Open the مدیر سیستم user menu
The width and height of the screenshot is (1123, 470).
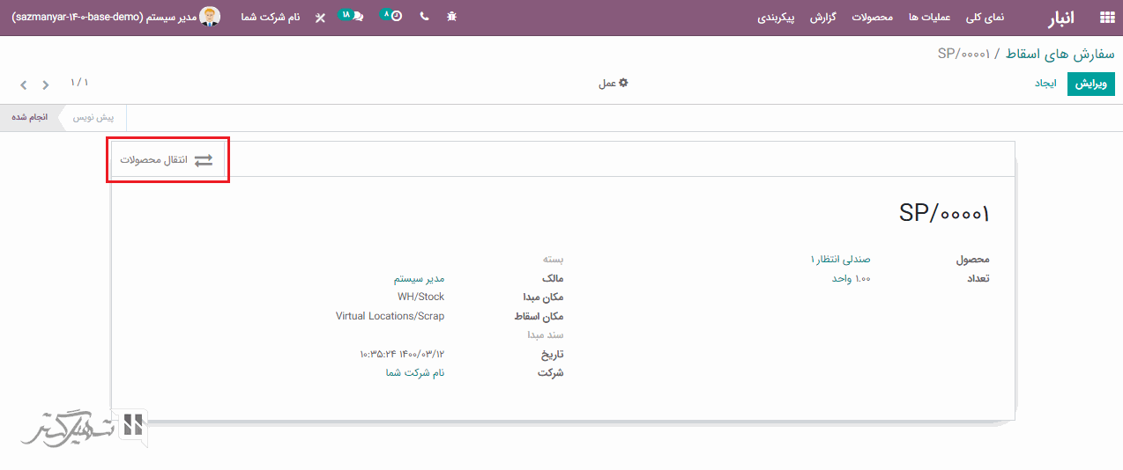(x=105, y=17)
